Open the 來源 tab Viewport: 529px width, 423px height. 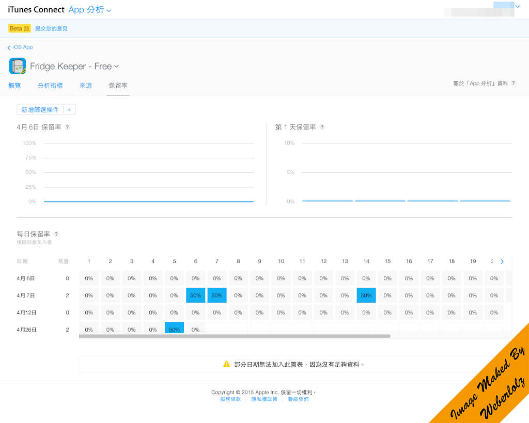86,86
